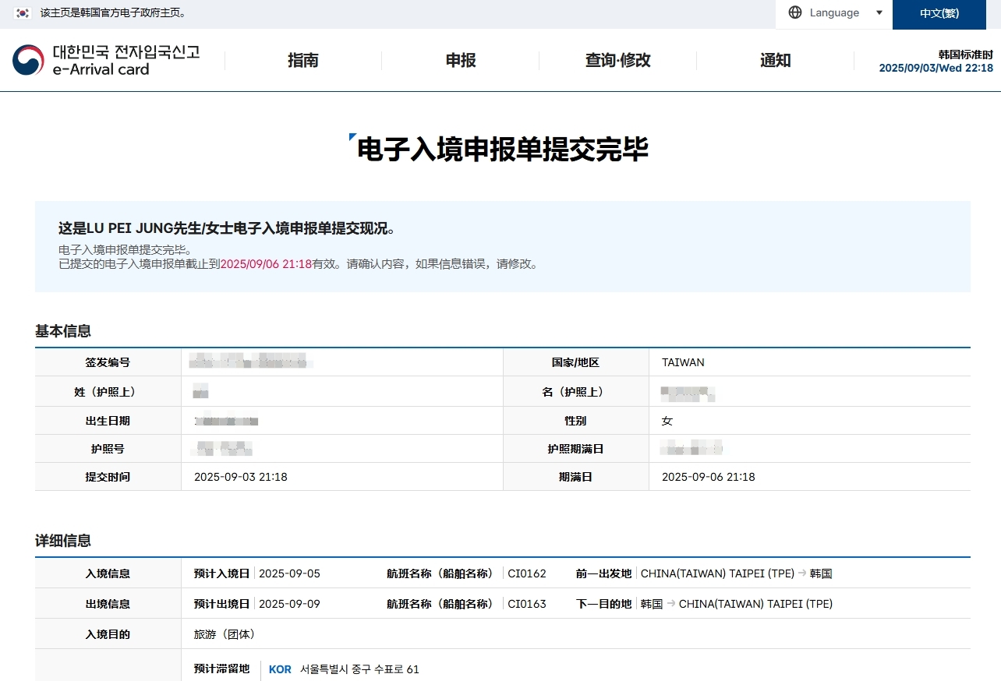Click the globe Language icon
This screenshot has width=1001, height=681.
(x=795, y=12)
